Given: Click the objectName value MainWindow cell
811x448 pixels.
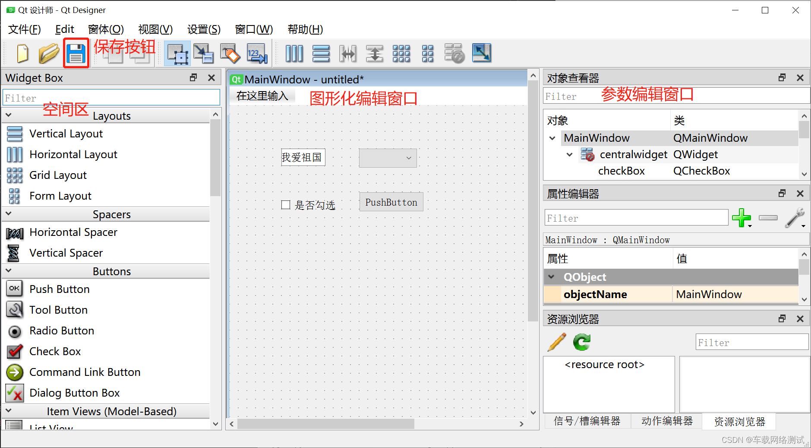Looking at the screenshot, I should (735, 294).
